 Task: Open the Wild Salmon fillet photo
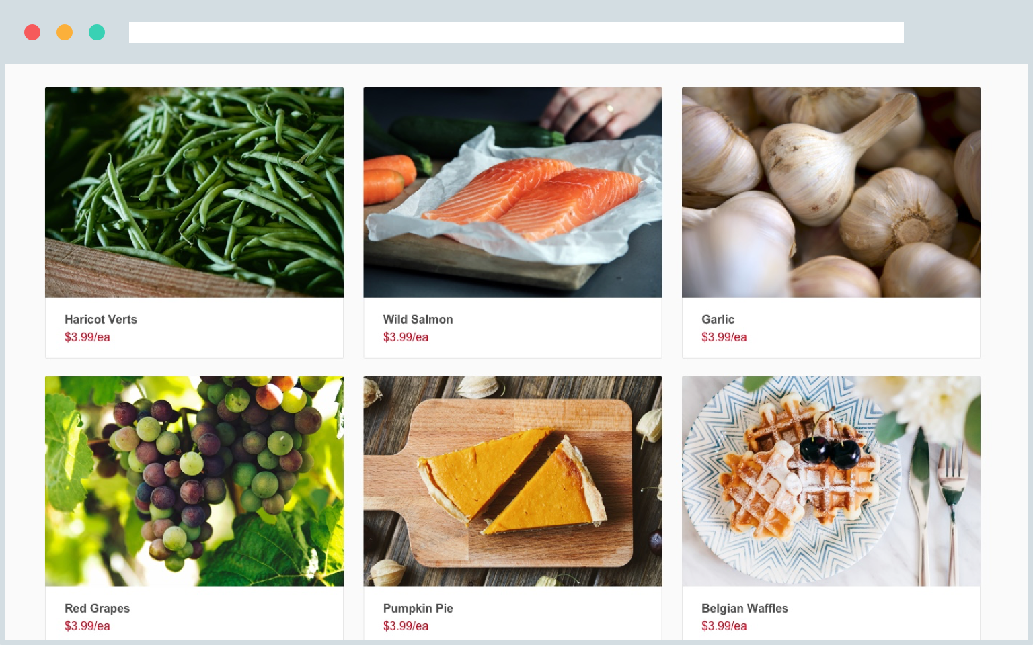pyautogui.click(x=512, y=192)
